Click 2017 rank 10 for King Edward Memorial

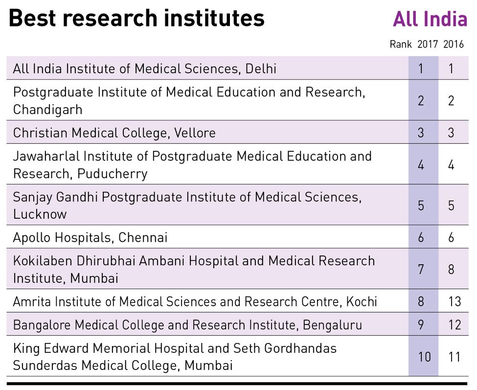(x=424, y=357)
